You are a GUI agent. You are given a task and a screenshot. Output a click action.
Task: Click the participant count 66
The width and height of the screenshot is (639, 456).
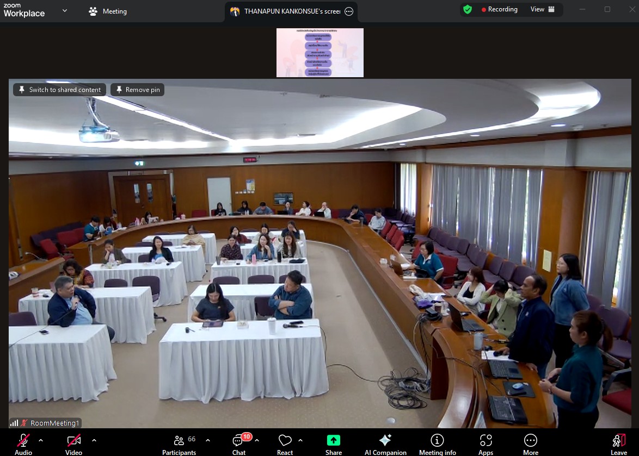192,439
